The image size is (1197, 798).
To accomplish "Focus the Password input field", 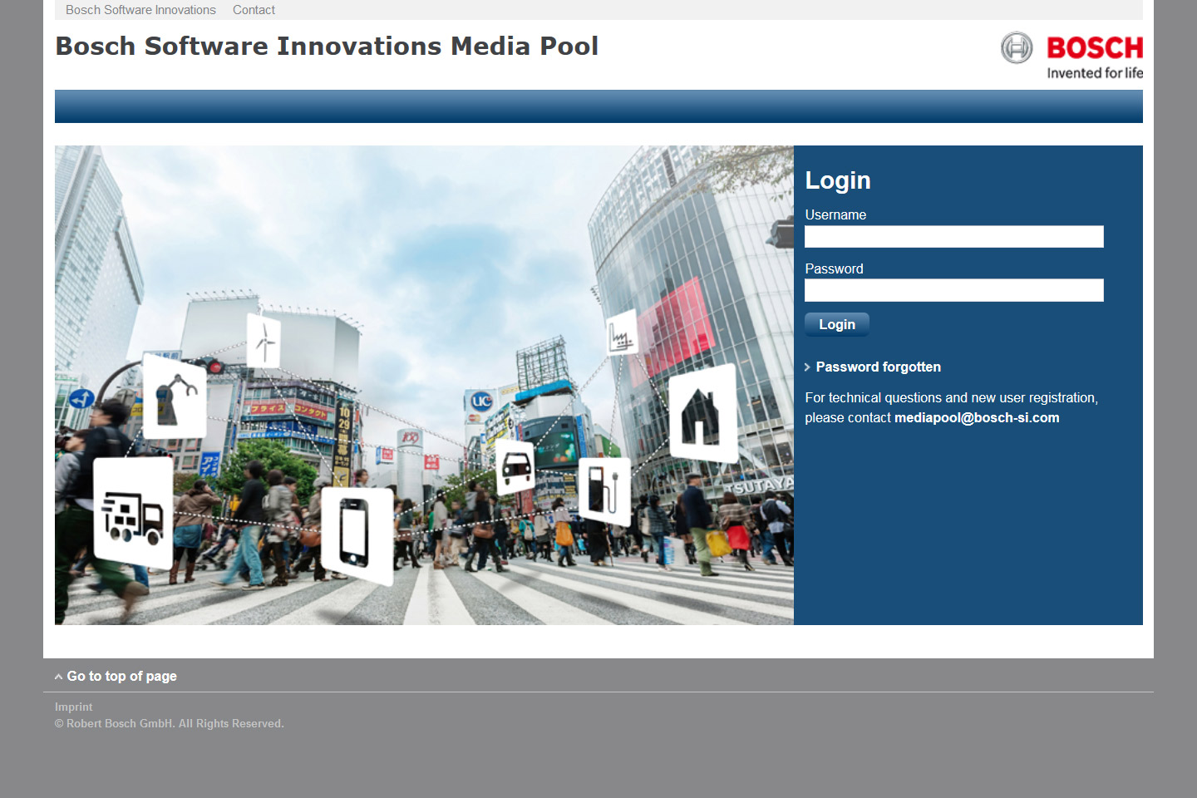I will (954, 290).
